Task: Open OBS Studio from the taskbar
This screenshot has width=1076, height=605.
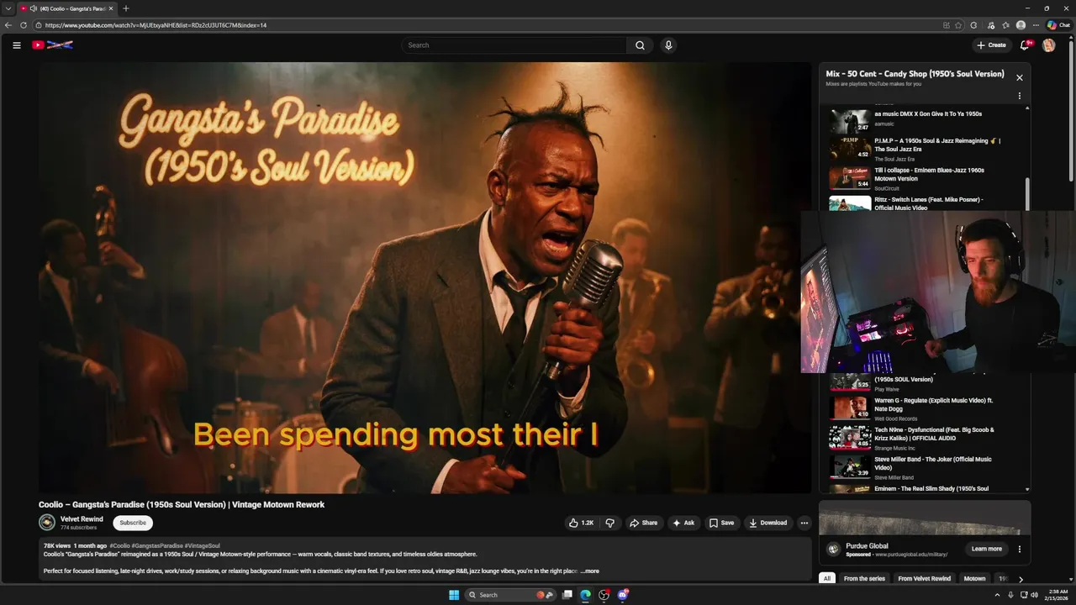Action: [x=604, y=595]
